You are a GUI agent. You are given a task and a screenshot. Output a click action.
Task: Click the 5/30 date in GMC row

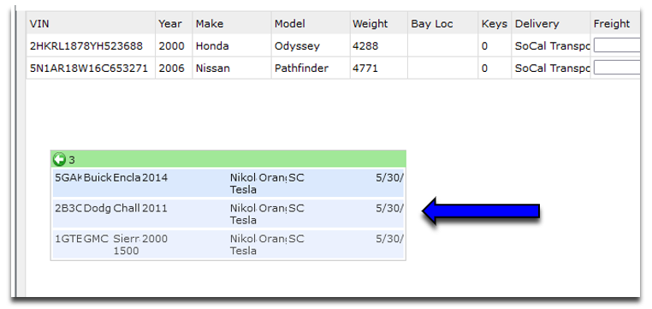point(389,239)
